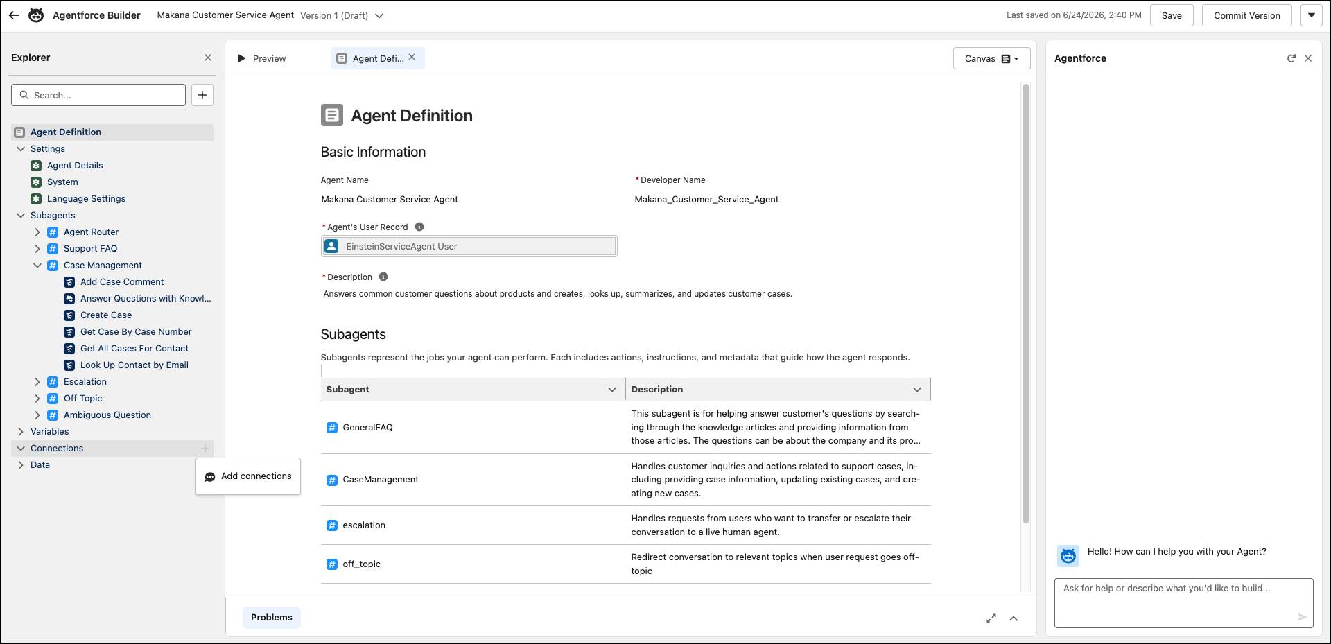Click the main canvas vertical scrollbar
The width and height of the screenshot is (1331, 644).
coord(1026,304)
